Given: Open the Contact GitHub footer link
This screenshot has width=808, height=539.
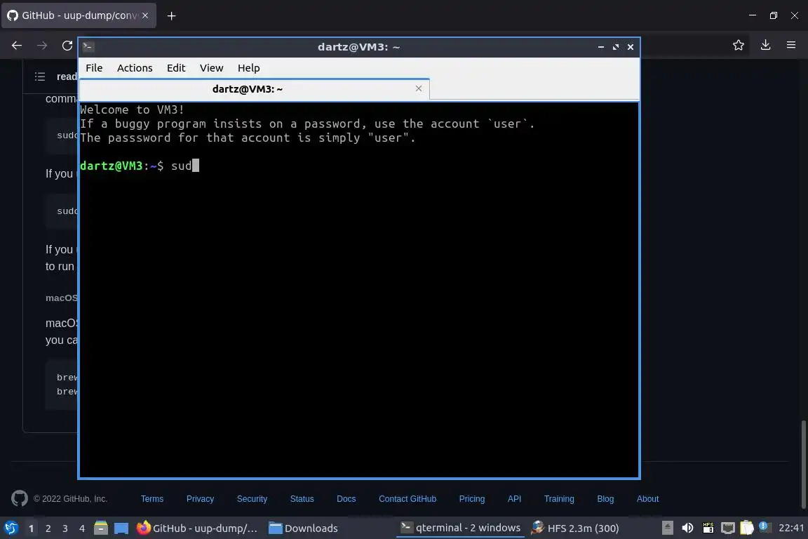Looking at the screenshot, I should [x=408, y=499].
